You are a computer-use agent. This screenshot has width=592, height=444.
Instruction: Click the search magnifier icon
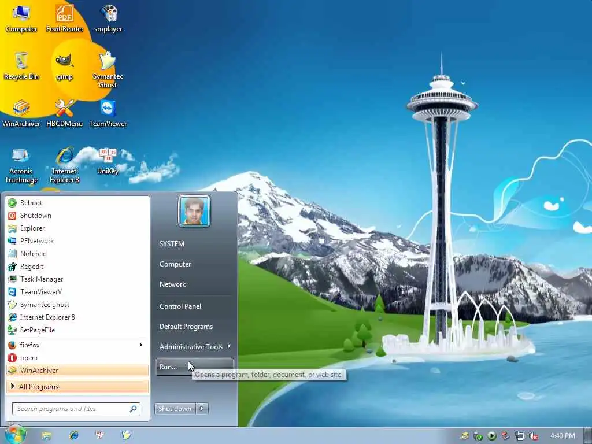point(134,409)
